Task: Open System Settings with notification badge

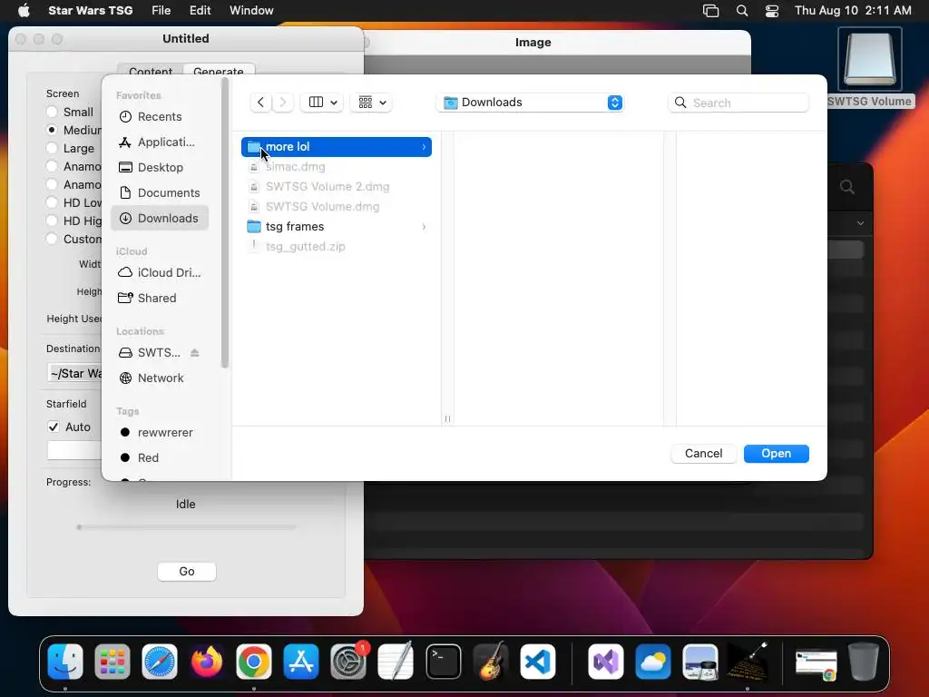Action: click(x=348, y=662)
